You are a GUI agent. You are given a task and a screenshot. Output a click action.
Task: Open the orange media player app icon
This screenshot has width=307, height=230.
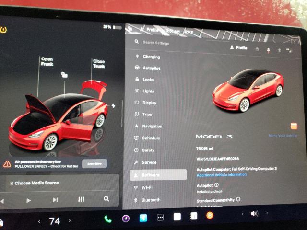coord(210,216)
